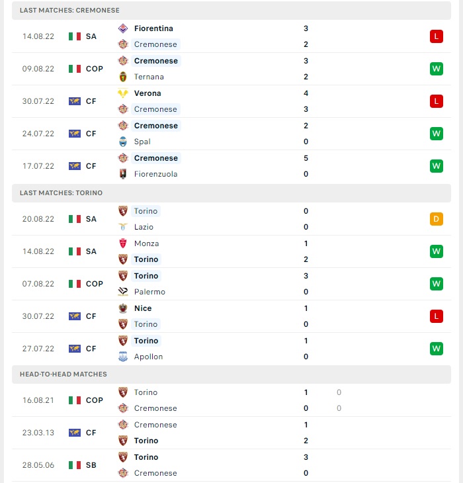Click the Lazio eagle crest

123,227
